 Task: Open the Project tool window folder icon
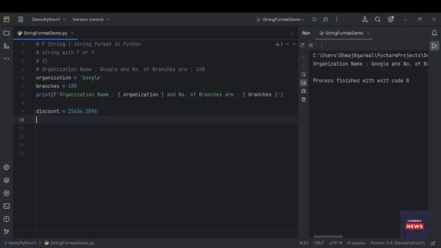(6, 33)
